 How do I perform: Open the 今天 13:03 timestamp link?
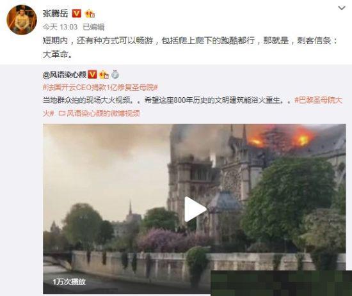60,27
